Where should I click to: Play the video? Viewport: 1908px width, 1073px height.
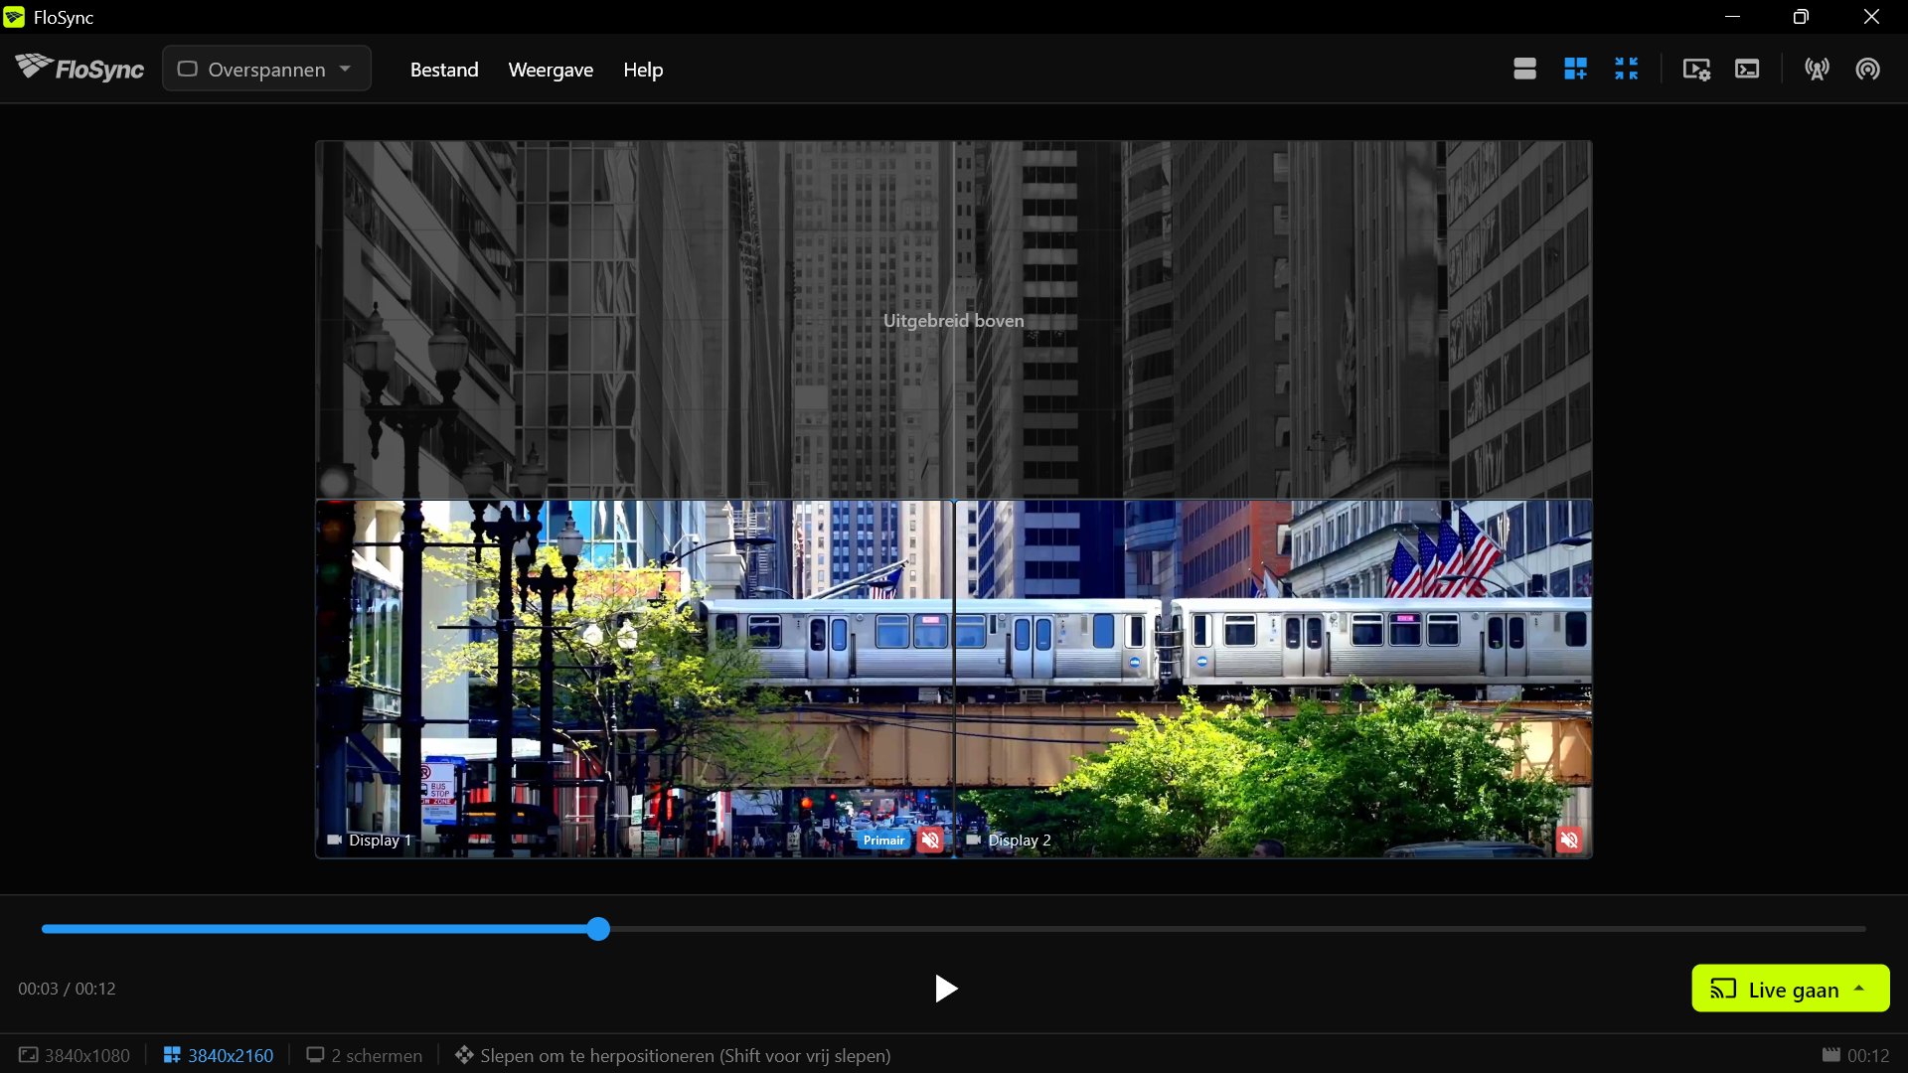click(x=946, y=989)
